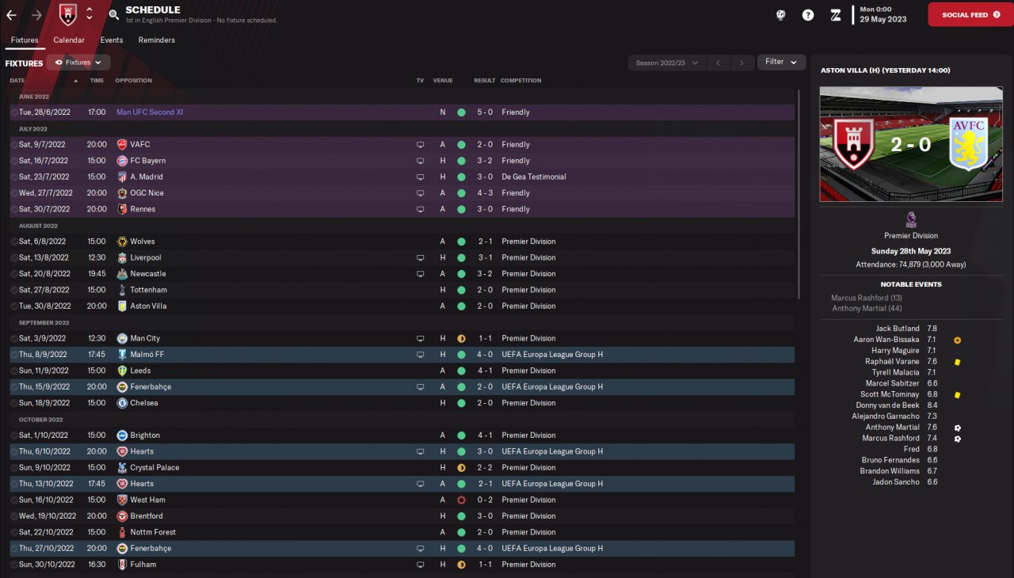Click Liverpool's club crest
Image resolution: width=1014 pixels, height=578 pixels.
point(122,258)
